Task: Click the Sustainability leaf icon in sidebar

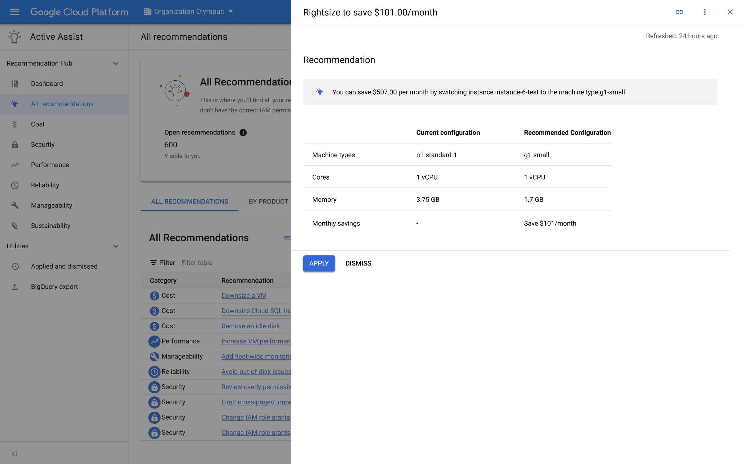Action: (14, 226)
